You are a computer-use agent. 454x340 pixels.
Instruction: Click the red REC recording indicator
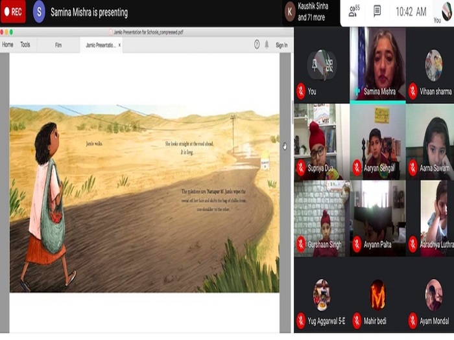[x=13, y=12]
